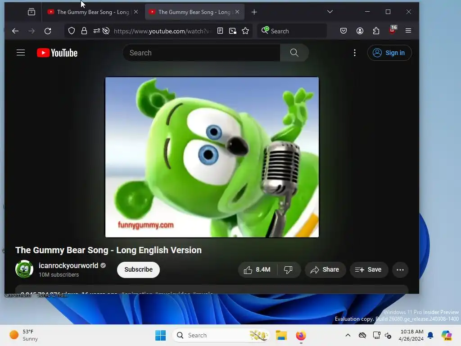Open network display tray icon
The image size is (461, 346).
[x=377, y=335]
